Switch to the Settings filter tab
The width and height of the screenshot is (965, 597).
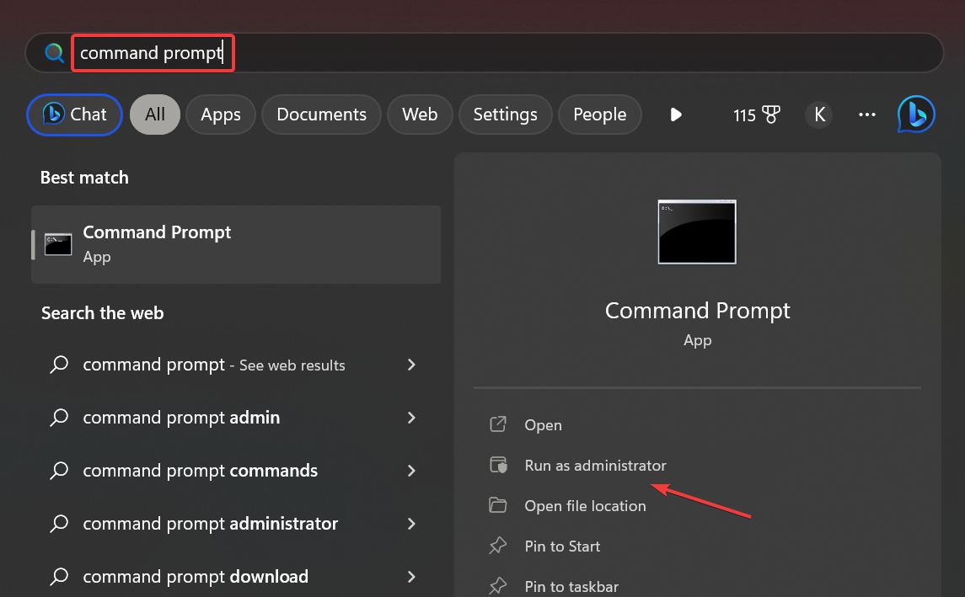(506, 115)
